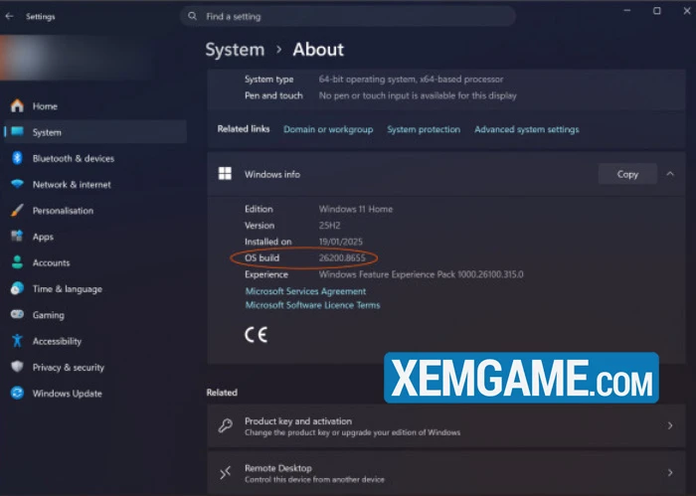Screen dimensions: 696x496
Task: Open Gaming settings label
Action: [48, 315]
